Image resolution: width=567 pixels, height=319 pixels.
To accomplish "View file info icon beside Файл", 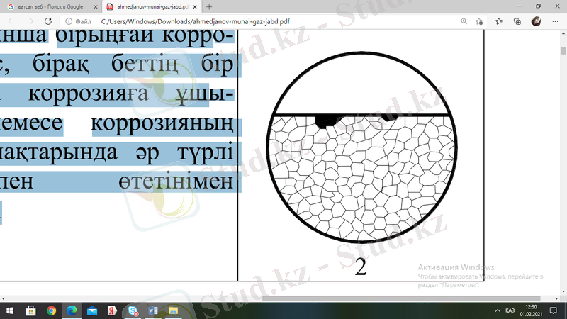I will (x=68, y=21).
